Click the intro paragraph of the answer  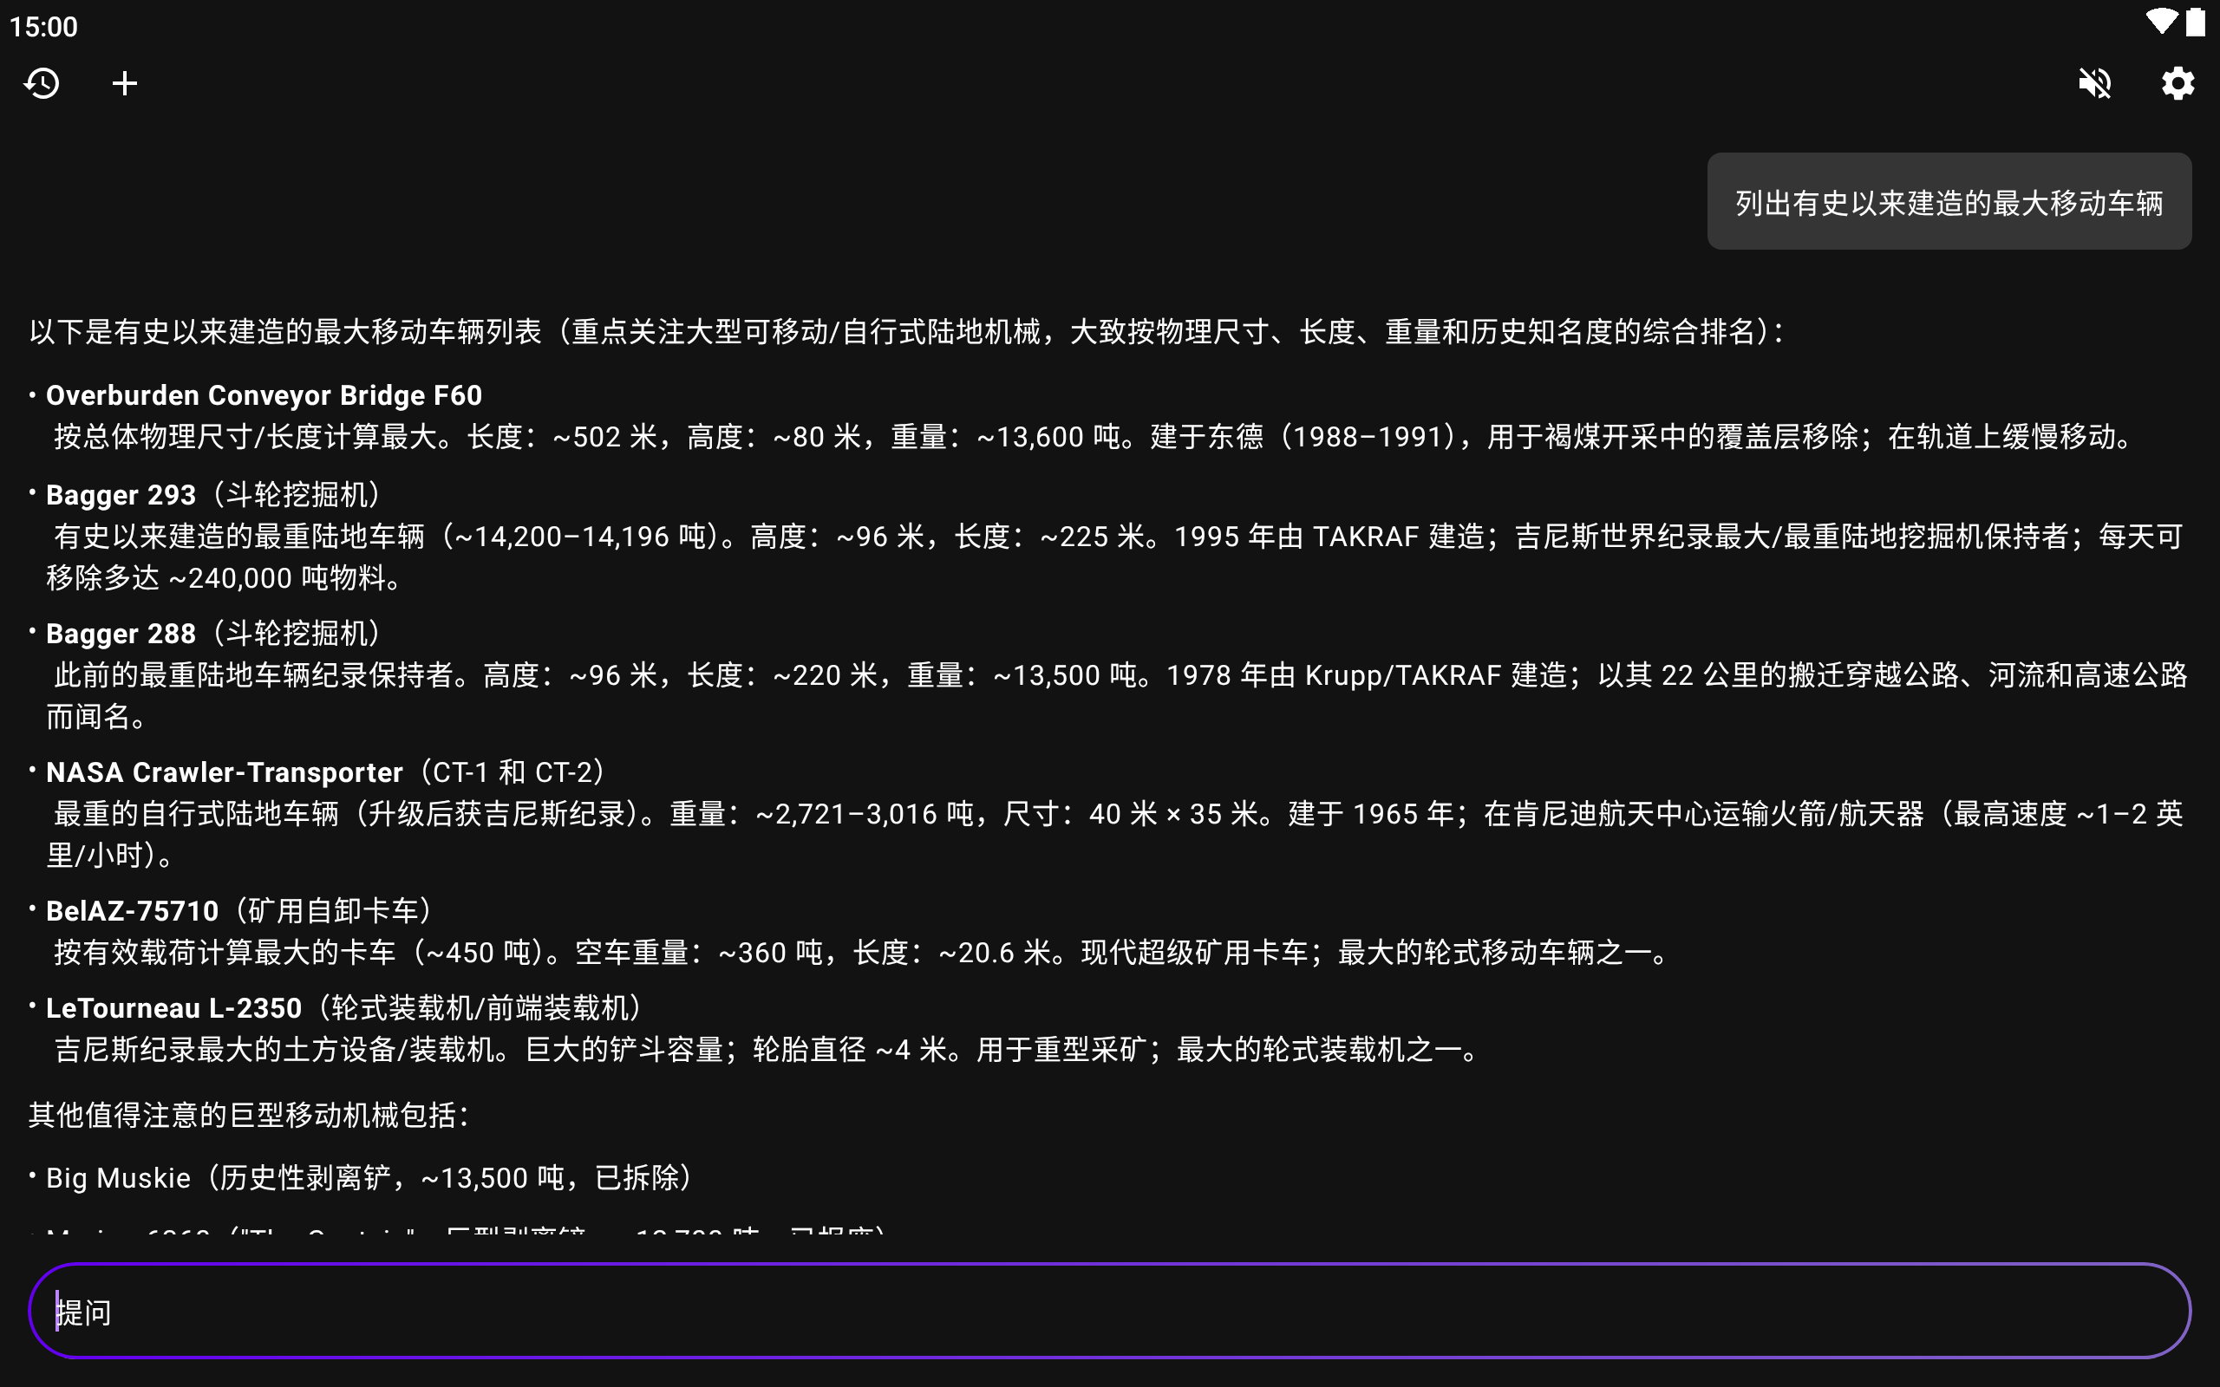tap(908, 331)
